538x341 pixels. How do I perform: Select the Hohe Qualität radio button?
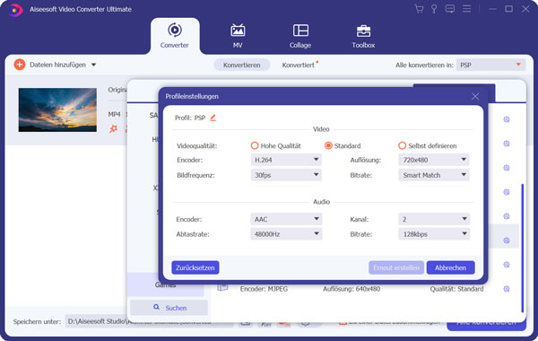(255, 145)
